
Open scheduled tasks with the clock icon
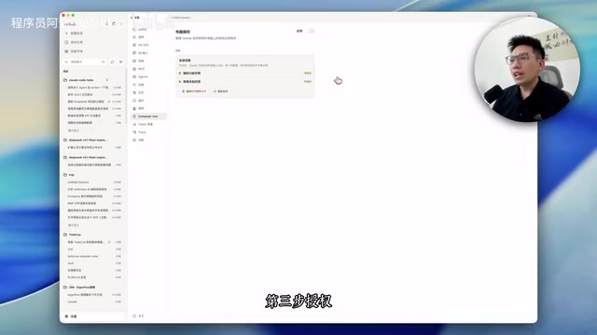pos(66,42)
